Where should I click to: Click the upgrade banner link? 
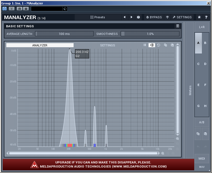tap(98, 165)
